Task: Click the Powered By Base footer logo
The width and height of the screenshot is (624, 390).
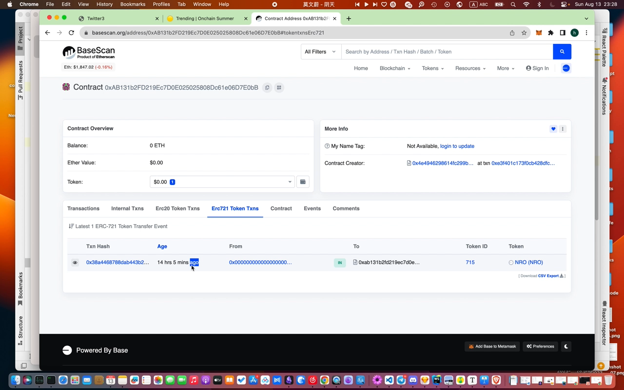Action: pyautogui.click(x=95, y=350)
